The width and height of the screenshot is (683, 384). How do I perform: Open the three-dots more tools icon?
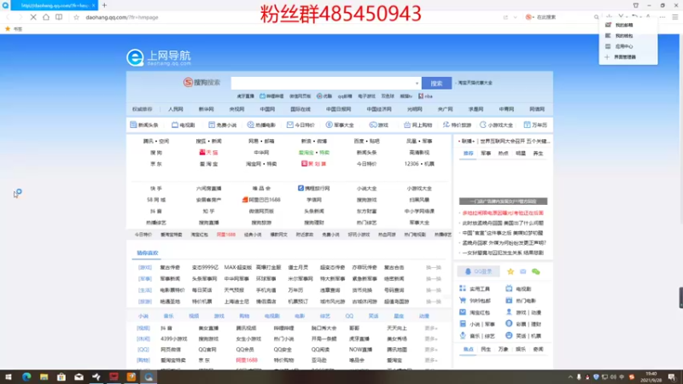coord(663,17)
